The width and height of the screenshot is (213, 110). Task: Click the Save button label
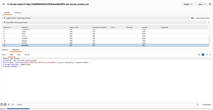pyautogui.click(x=200, y=4)
